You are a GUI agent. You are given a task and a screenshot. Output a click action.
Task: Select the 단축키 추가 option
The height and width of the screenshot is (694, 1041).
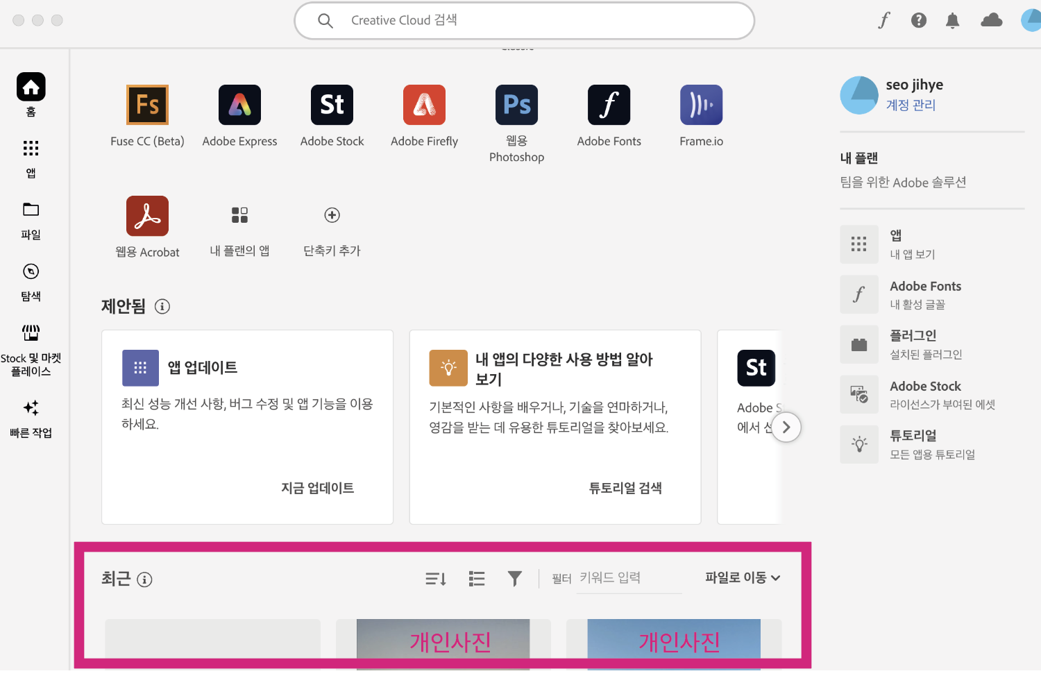pos(332,216)
